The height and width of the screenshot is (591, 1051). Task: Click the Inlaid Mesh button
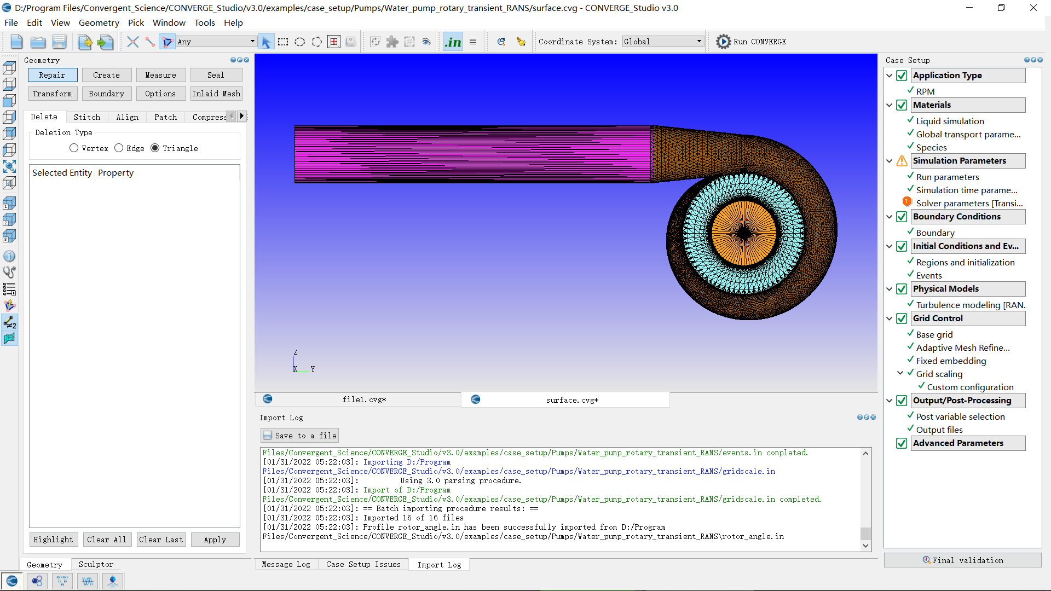pyautogui.click(x=216, y=94)
